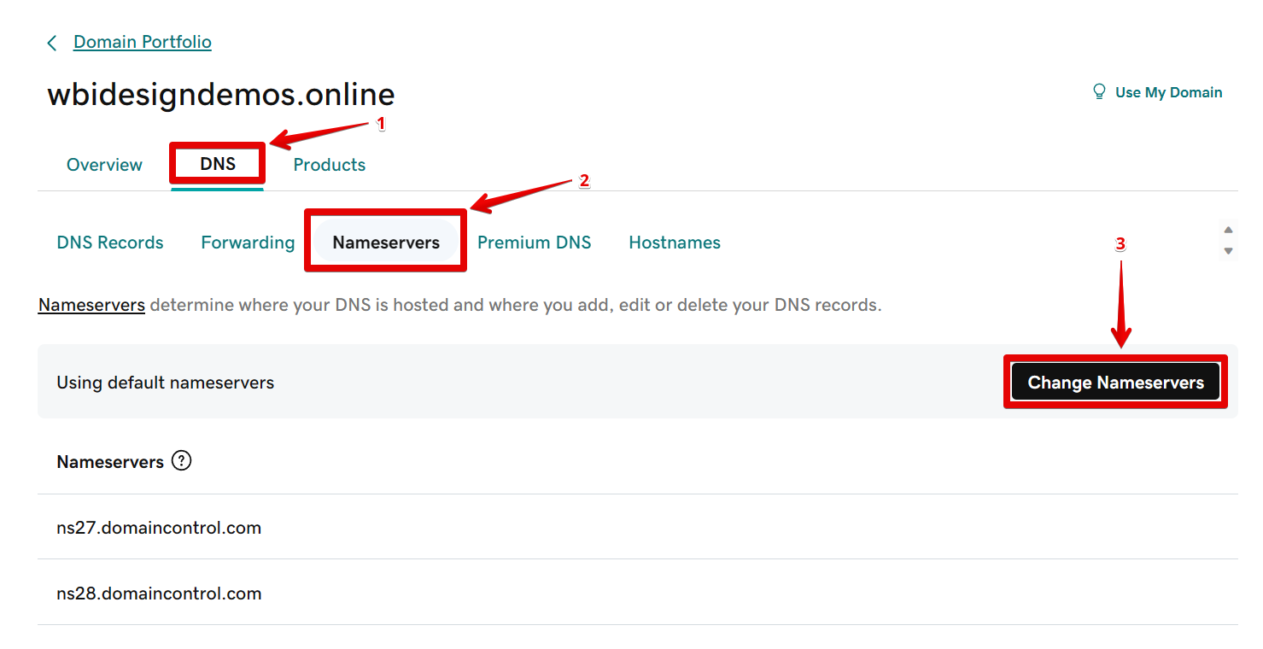Click the ns28.domaincontrol.com row

pyautogui.click(x=159, y=593)
